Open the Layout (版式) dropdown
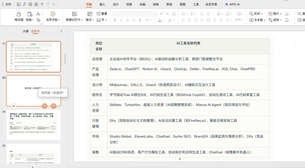The image size is (305, 168). pos(90,20)
